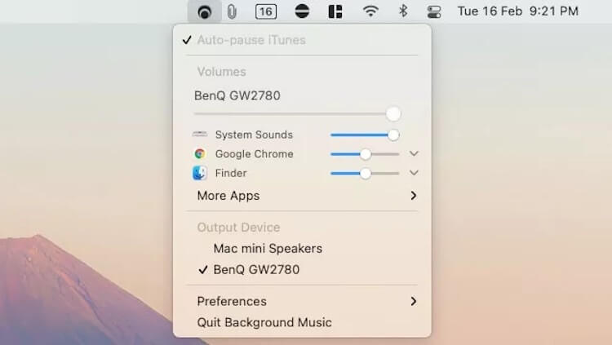Screen dimensions: 612x345
Task: Adjust Finder volume slider
Action: tap(366, 173)
